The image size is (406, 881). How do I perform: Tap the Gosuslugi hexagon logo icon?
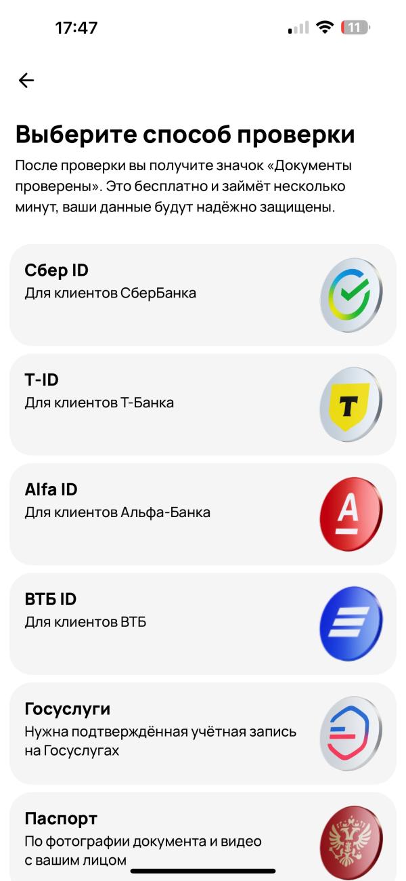coord(351,734)
